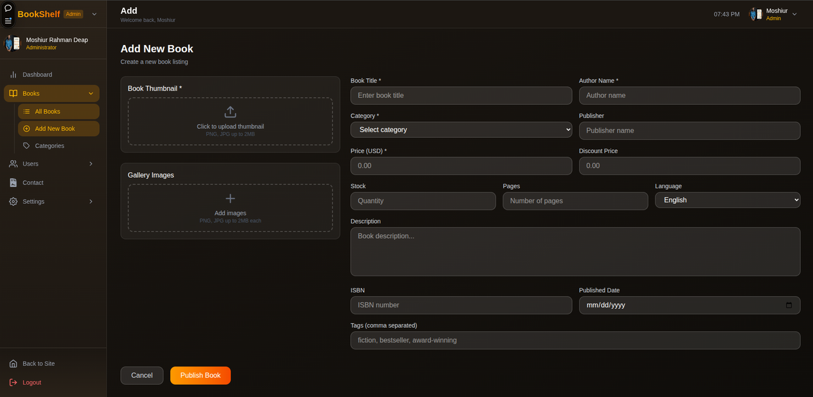Click Moshiur Rahman Deap sidebar avatar
Screen dimensions: 813x397
pos(12,43)
